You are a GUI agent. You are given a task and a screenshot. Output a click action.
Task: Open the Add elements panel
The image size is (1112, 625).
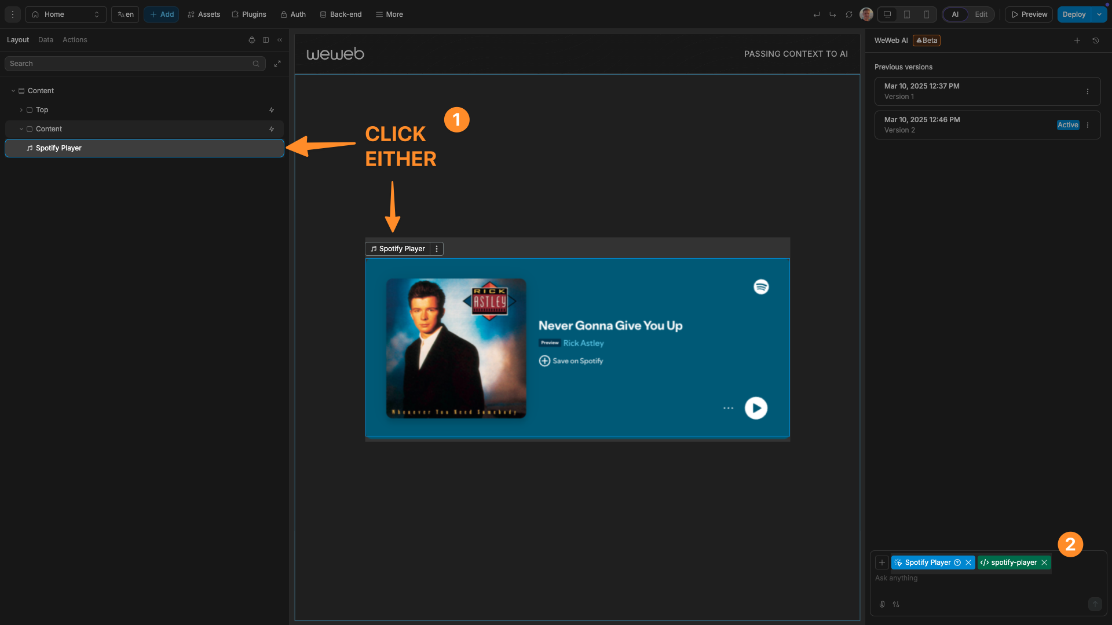(x=161, y=14)
